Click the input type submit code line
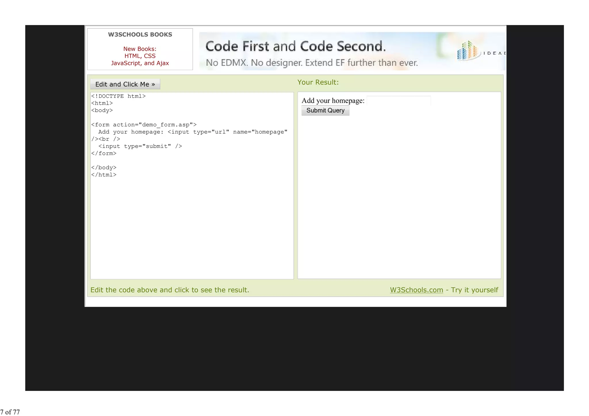Image resolution: width=589 pixels, height=416 pixels. click(x=140, y=146)
